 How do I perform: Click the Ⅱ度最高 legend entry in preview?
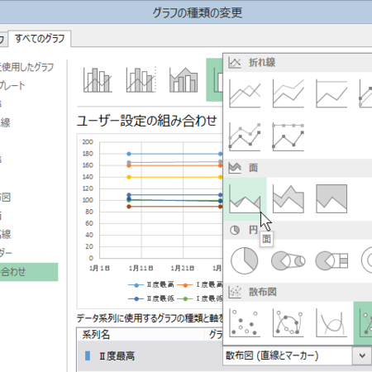coord(151,285)
